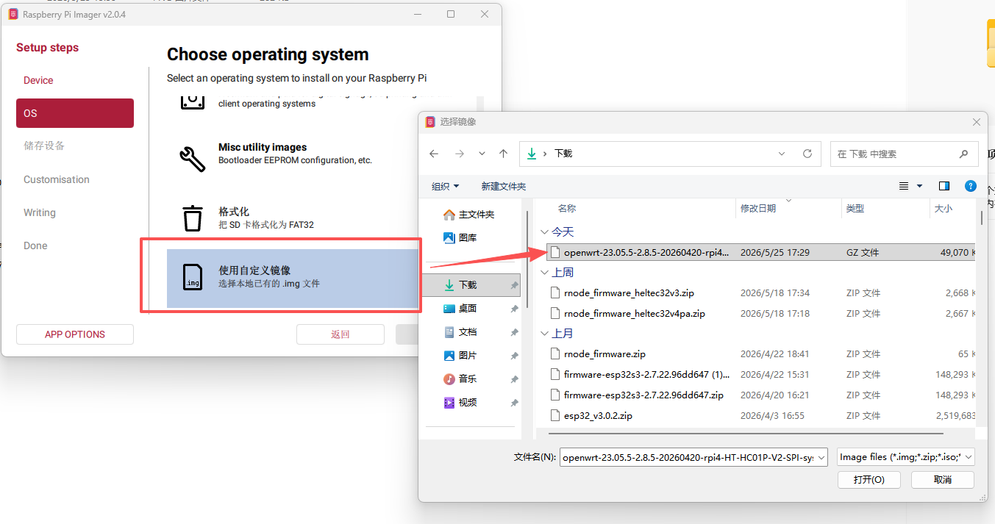
Task: Click the pin icon beside 下载
Action: 514,285
